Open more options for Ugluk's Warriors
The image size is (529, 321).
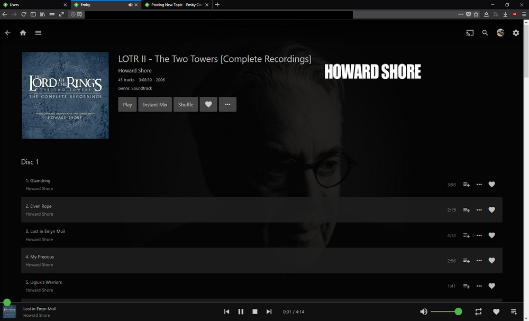tap(479, 286)
